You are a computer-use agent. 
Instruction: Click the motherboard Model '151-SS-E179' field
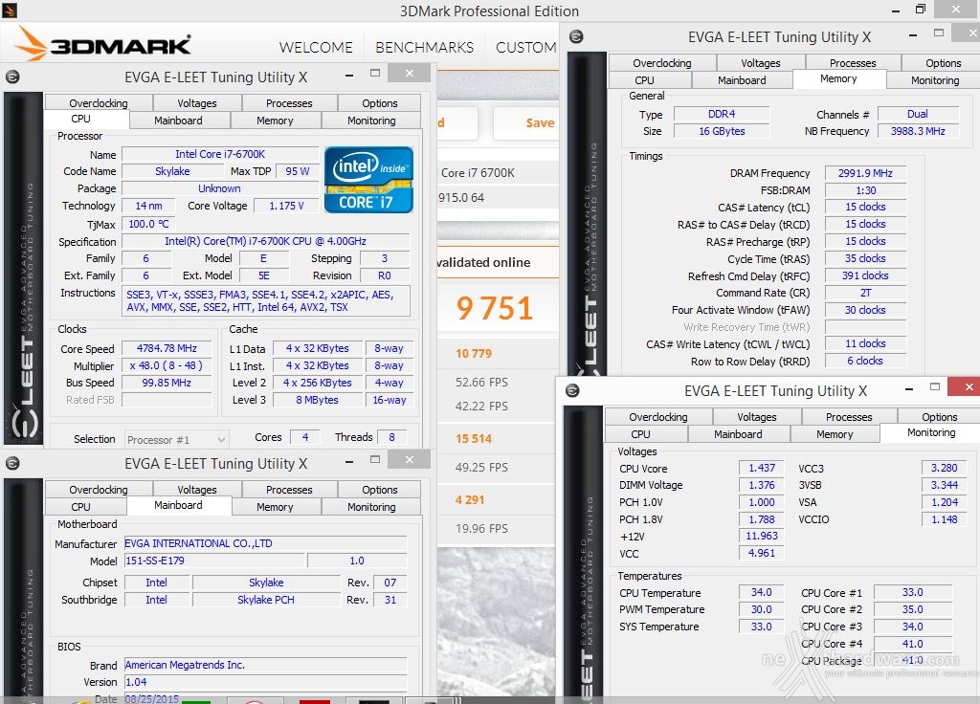tap(213, 561)
